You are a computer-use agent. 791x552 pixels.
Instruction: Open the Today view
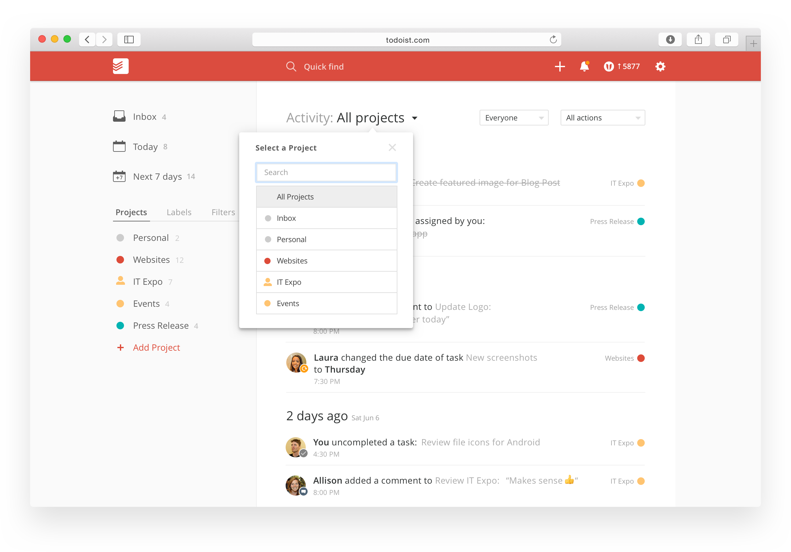coord(141,146)
